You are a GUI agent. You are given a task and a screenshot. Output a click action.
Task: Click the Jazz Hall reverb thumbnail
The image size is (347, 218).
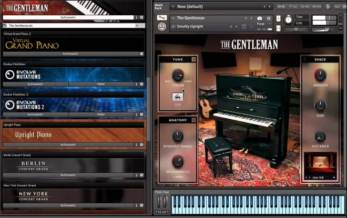[x=320, y=164]
